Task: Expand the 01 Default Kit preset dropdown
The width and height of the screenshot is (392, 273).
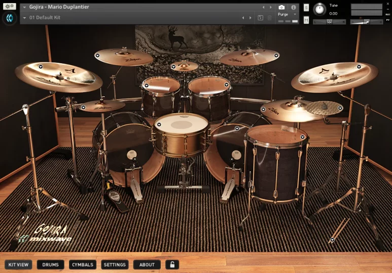Action: tap(24, 18)
